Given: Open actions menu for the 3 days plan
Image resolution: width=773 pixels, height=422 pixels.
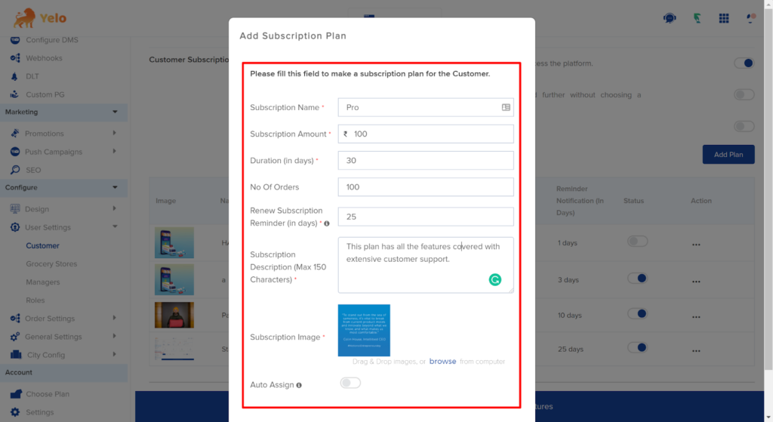Looking at the screenshot, I should tap(696, 282).
